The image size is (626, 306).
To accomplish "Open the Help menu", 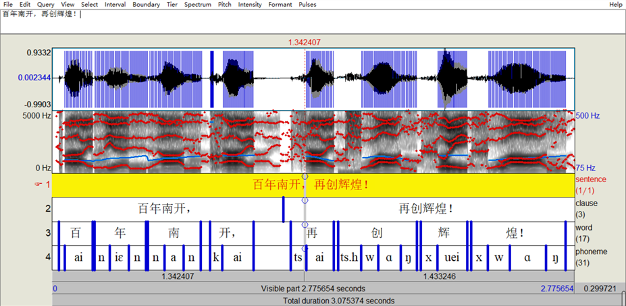I will [x=615, y=5].
